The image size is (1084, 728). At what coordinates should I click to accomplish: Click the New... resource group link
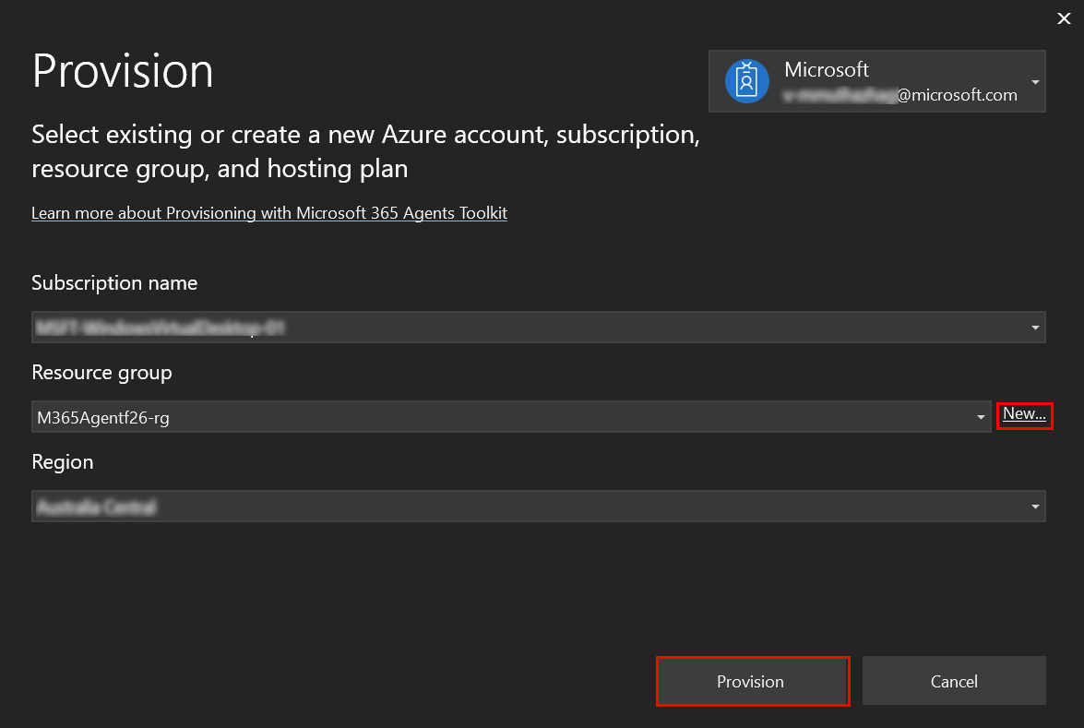tap(1024, 413)
